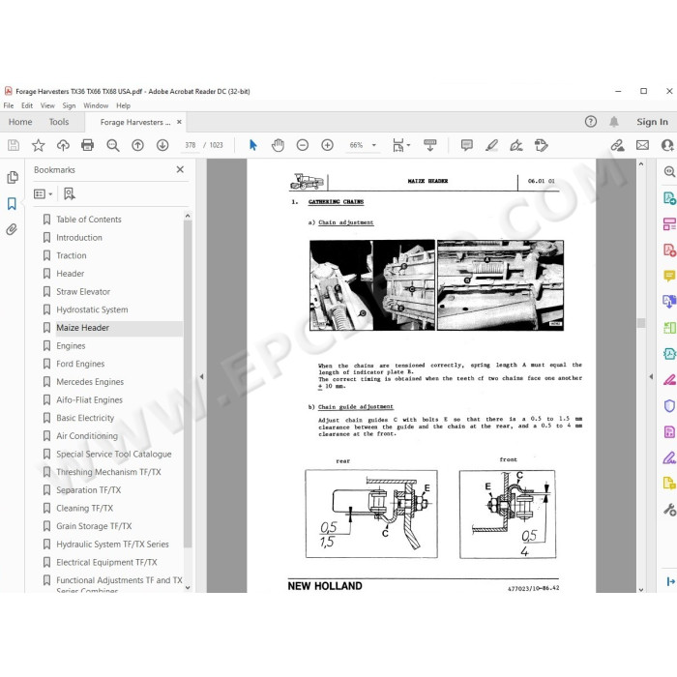
Task: Open the View menu
Action: tap(47, 105)
